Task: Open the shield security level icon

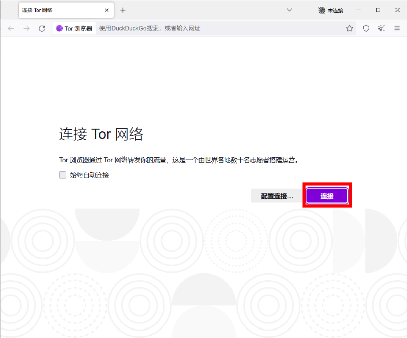Action: pos(366,28)
